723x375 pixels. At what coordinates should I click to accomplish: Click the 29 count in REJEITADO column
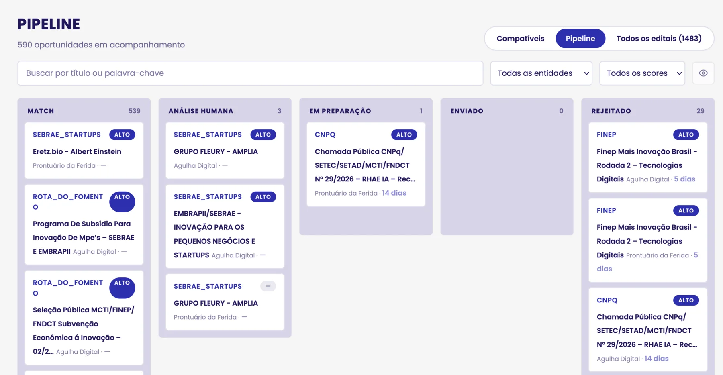click(701, 111)
